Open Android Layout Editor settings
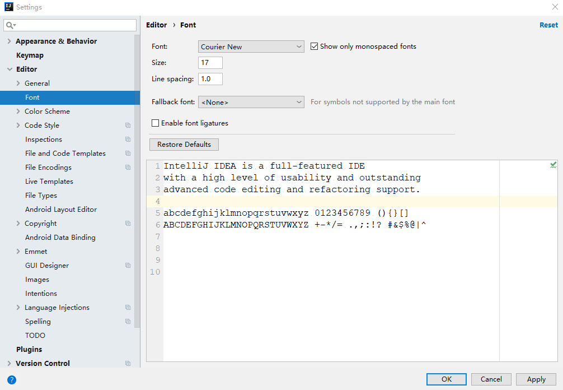This screenshot has height=390, width=563. [61, 210]
